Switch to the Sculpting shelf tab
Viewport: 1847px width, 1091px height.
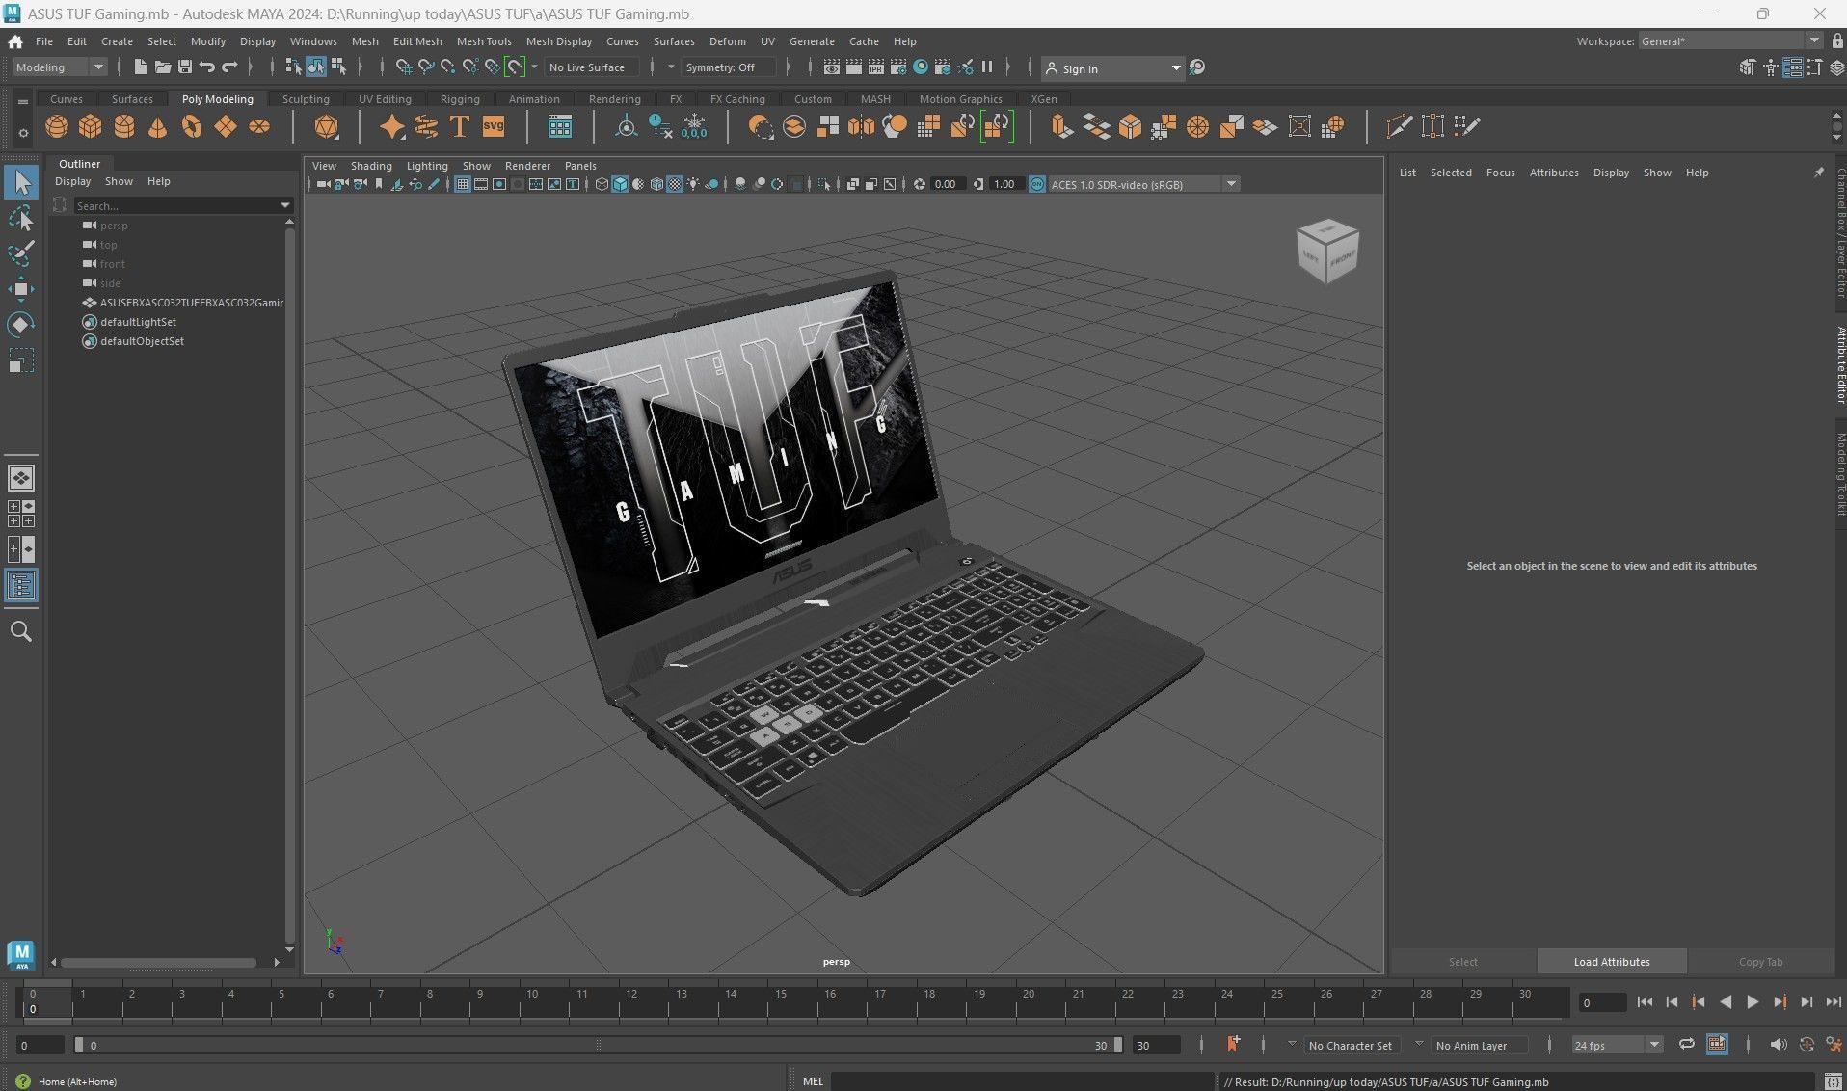(x=306, y=99)
